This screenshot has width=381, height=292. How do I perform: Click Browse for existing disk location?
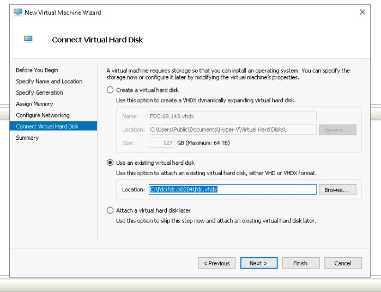coord(340,190)
